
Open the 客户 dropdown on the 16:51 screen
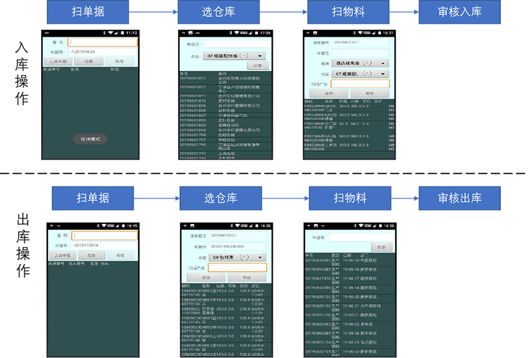click(360, 63)
